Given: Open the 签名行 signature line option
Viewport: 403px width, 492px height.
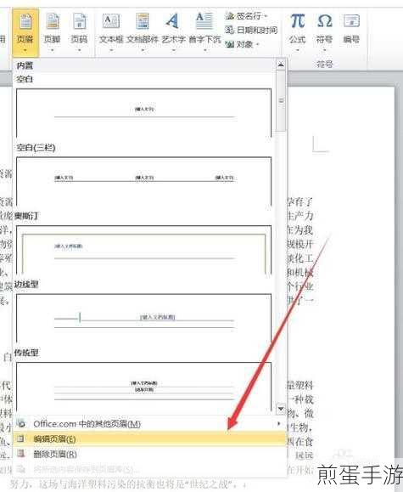Looking at the screenshot, I should pos(246,15).
